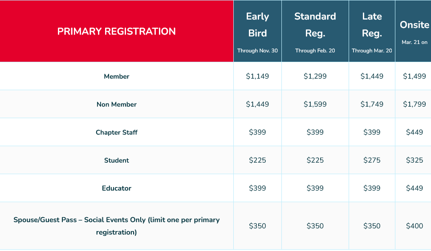Image resolution: width=431 pixels, height=251 pixels.
Task: Click the Student Onsite price $325
Action: pyautogui.click(x=414, y=160)
